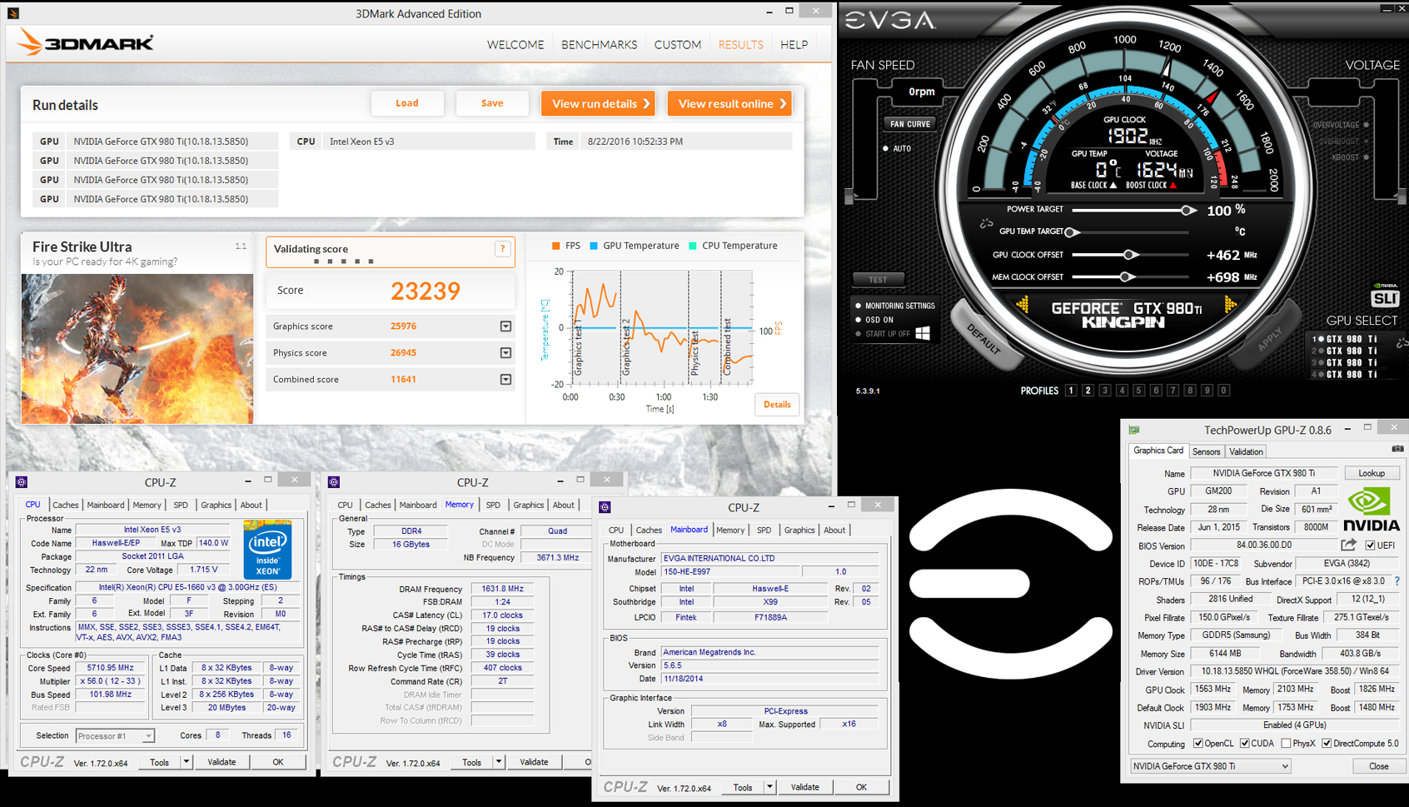Switch to Validation tab in GPU-Z

1246,451
